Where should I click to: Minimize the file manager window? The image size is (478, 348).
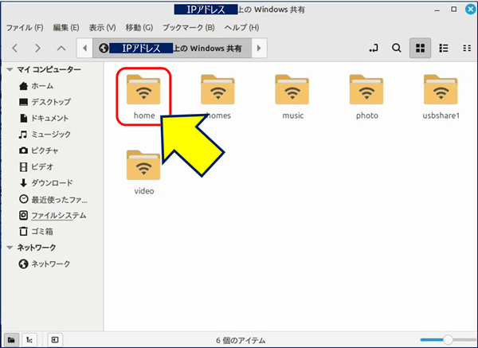pos(437,10)
